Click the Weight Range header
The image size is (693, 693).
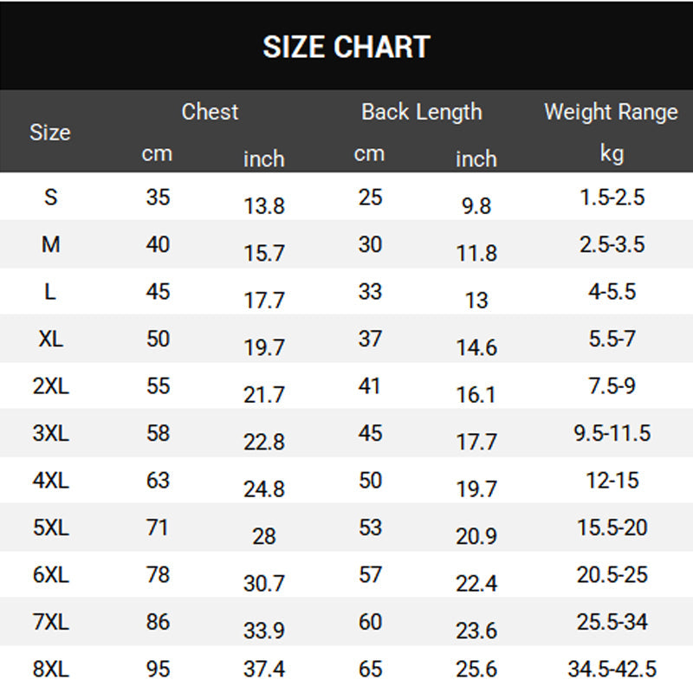[x=611, y=113]
